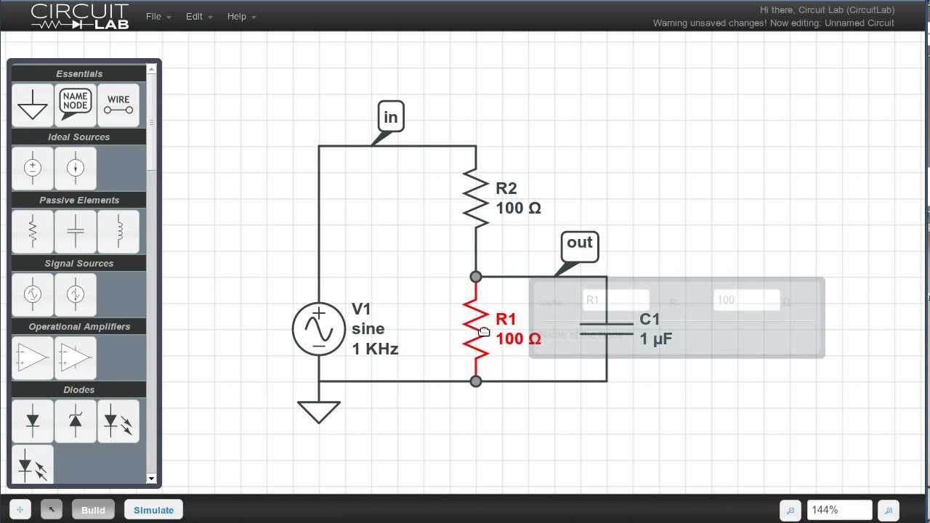This screenshot has height=523, width=930.
Task: Click the 144% zoom level field
Action: pyautogui.click(x=838, y=510)
